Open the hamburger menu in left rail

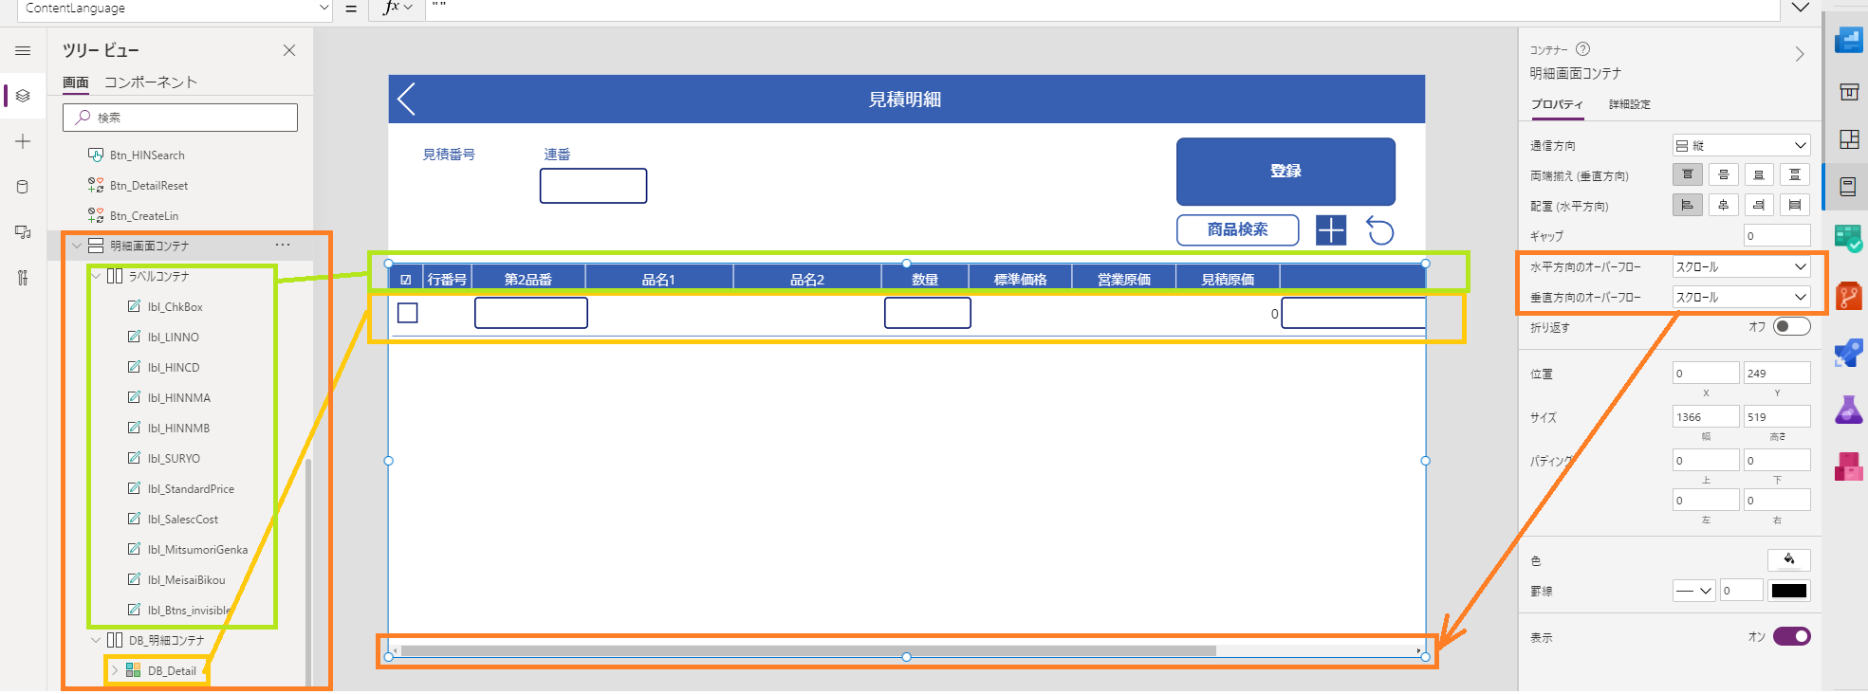pyautogui.click(x=23, y=51)
